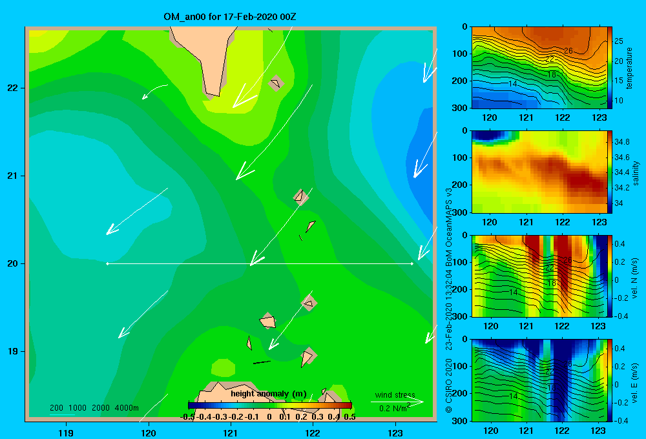Click the eastern endpoint of the transect line
The width and height of the screenshot is (646, 439).
coord(412,263)
